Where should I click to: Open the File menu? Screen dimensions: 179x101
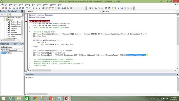(x=6, y=5)
